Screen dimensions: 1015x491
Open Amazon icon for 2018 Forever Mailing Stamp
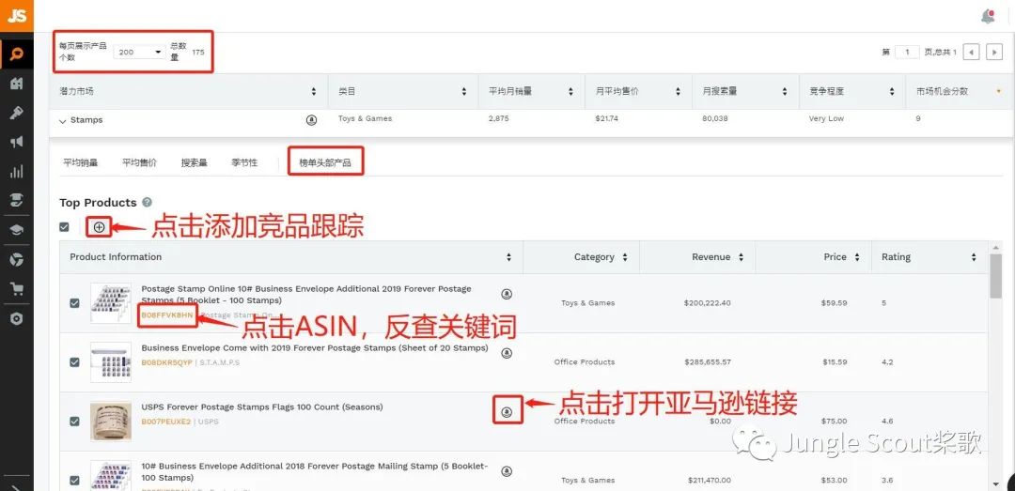(507, 471)
